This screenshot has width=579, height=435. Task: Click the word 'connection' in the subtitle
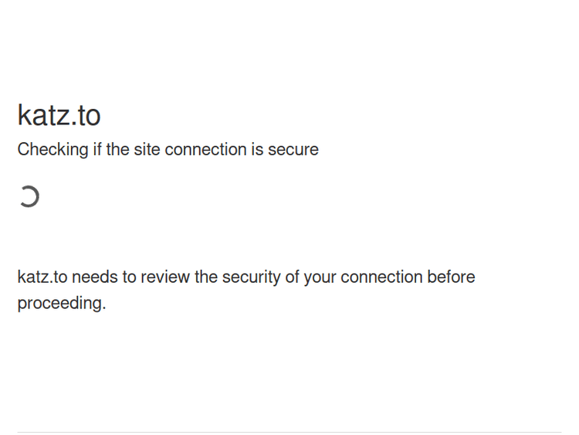205,150
